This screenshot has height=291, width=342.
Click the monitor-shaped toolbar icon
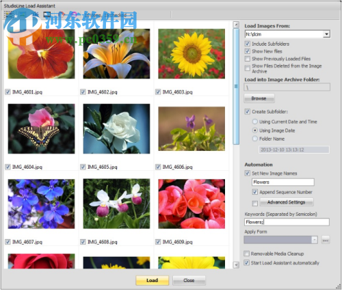click(47, 15)
